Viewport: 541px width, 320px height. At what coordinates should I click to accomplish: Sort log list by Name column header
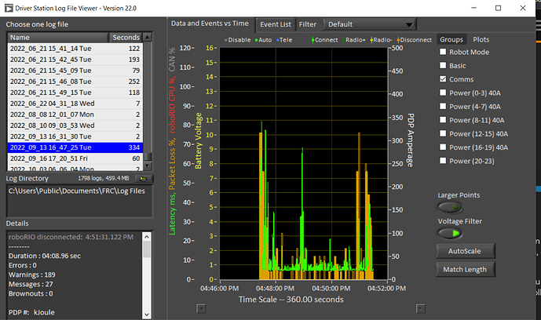58,37
